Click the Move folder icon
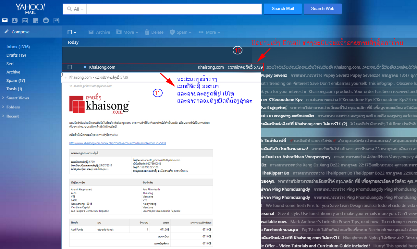 pos(119,32)
